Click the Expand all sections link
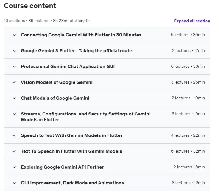The width and height of the screenshot is (210, 191). pyautogui.click(x=192, y=21)
